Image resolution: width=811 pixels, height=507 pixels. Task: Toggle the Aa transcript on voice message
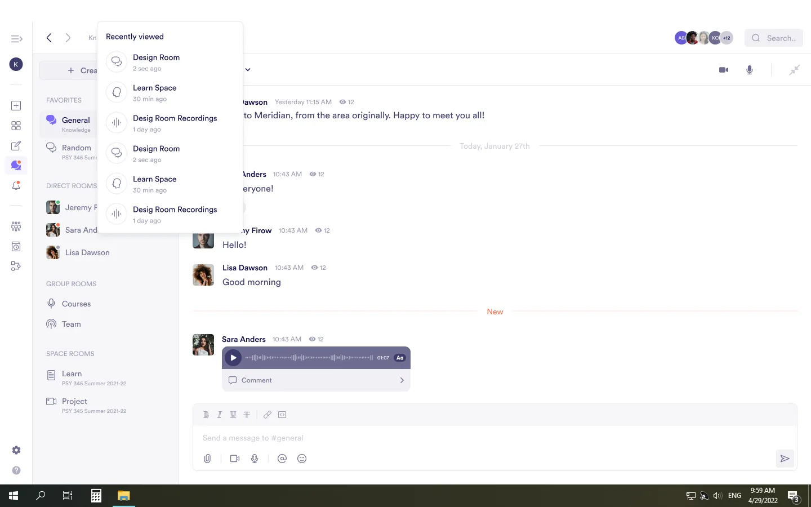(400, 358)
